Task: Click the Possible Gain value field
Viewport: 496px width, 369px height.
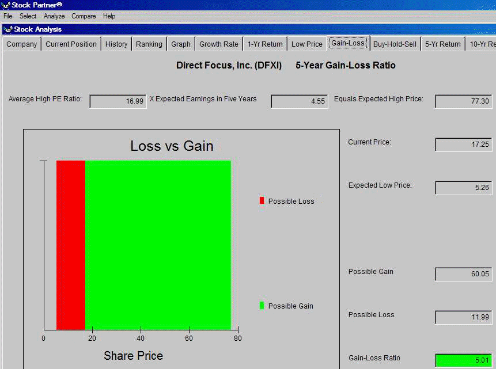Action: coord(464,274)
